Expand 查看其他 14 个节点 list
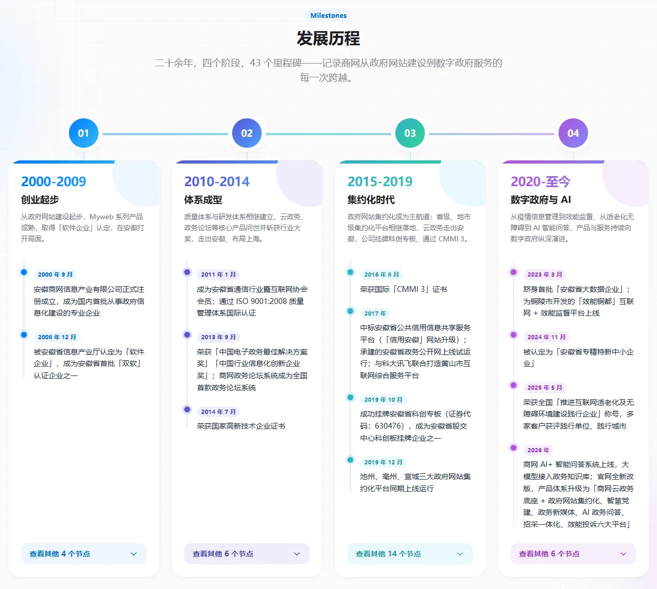 (x=410, y=554)
